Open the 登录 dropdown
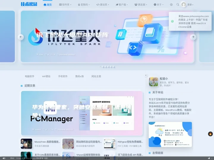Image resolution: width=214 pixels, height=160 pixels. (190, 5)
